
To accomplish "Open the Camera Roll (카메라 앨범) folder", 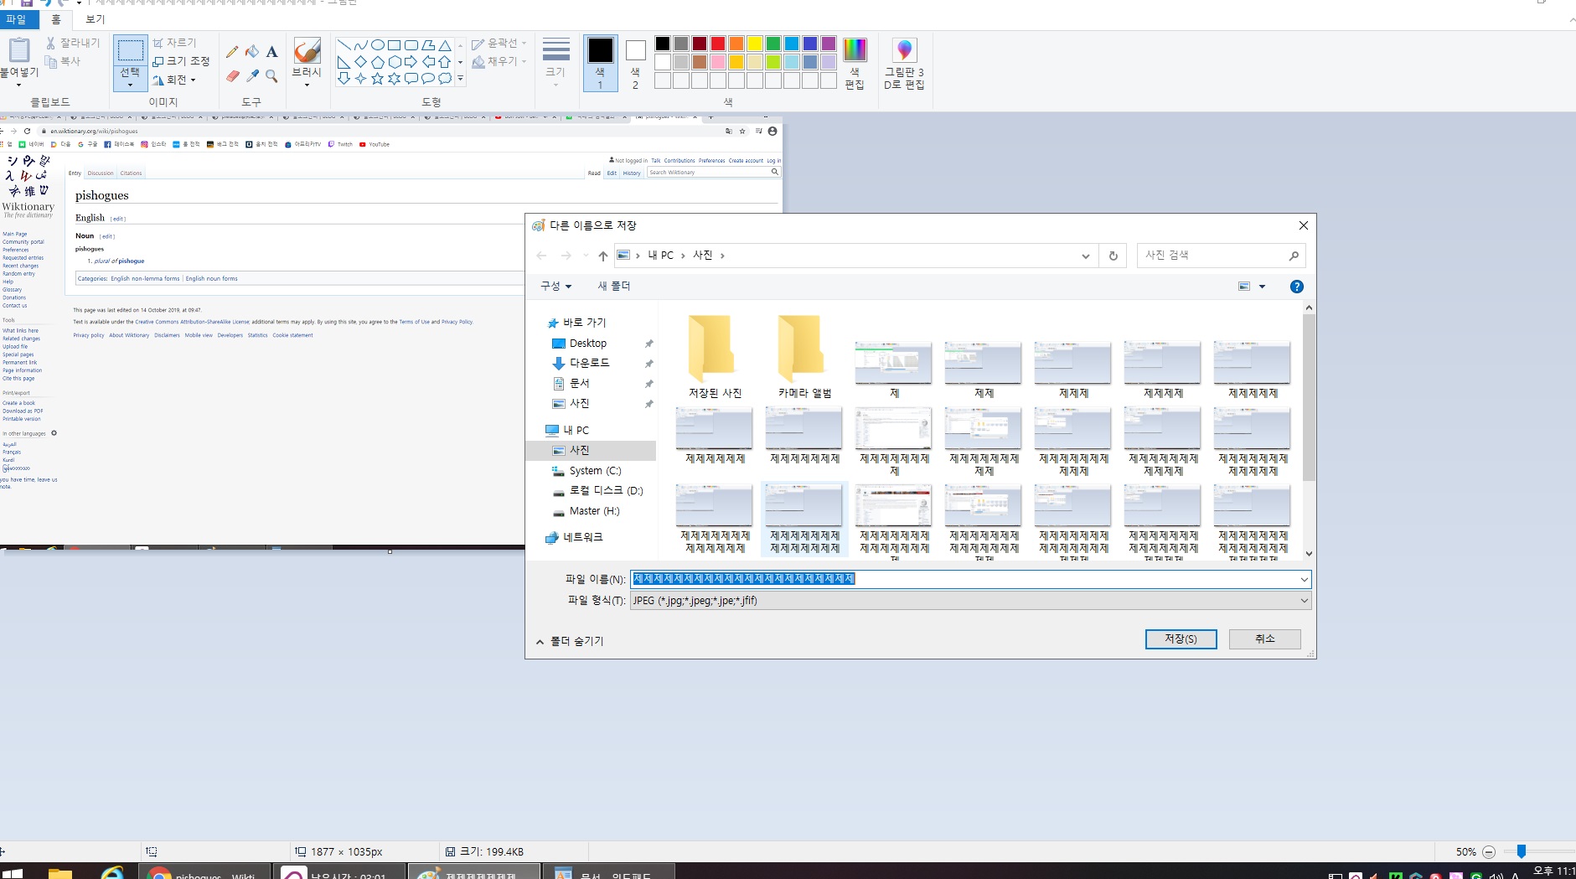I will [804, 357].
